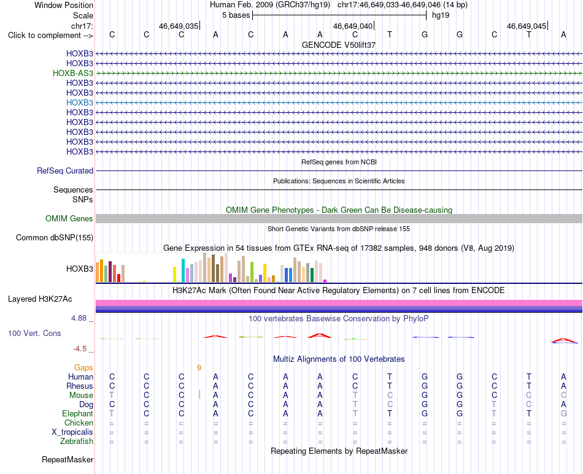This screenshot has width=583, height=474.
Task: Click the Human species label
Action: [x=80, y=377]
